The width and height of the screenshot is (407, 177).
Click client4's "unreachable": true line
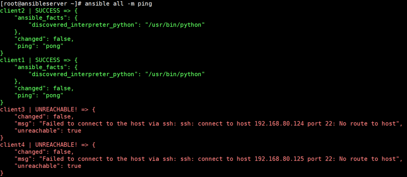[48, 166]
